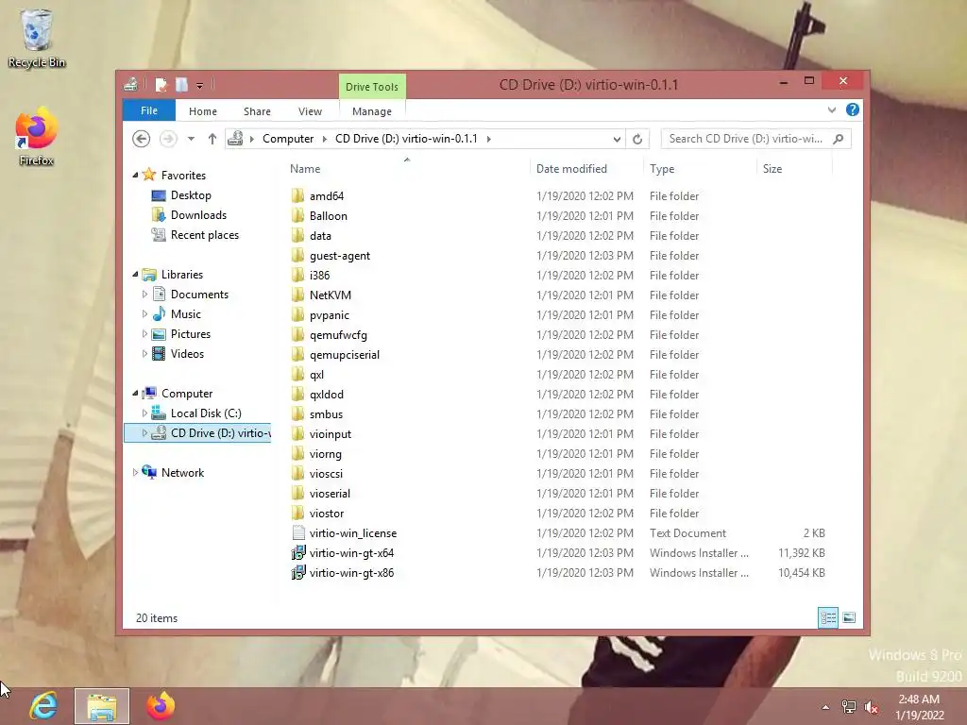
Task: Open the Recycle Bin desktop icon
Action: (x=37, y=38)
